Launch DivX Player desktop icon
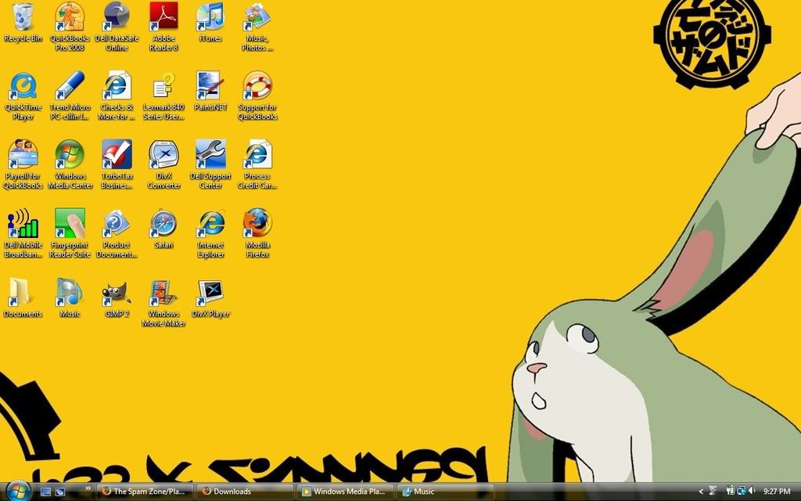Image resolution: width=801 pixels, height=501 pixels. pyautogui.click(x=210, y=298)
